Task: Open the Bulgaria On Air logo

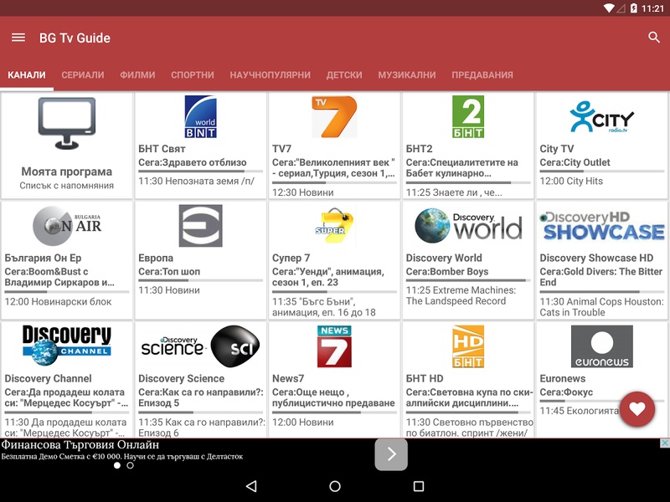Action: pos(67,226)
